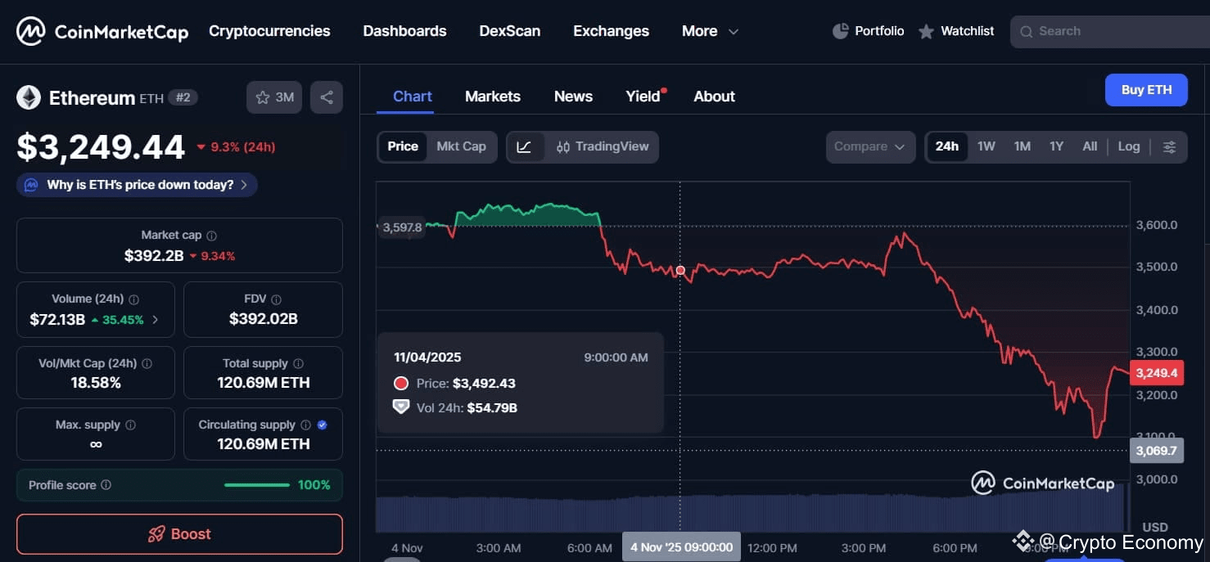1210x562 pixels.
Task: Toggle the Log scale option
Action: tap(1128, 146)
